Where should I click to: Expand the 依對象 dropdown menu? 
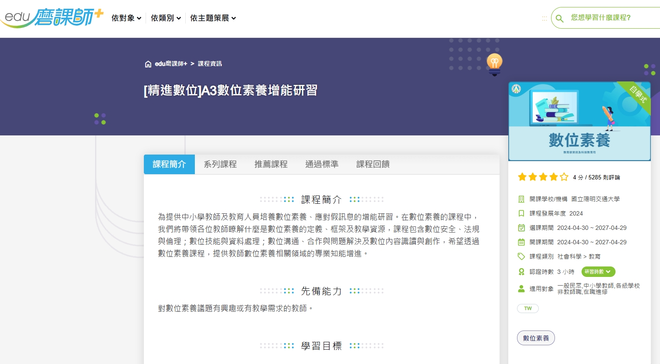[126, 18]
